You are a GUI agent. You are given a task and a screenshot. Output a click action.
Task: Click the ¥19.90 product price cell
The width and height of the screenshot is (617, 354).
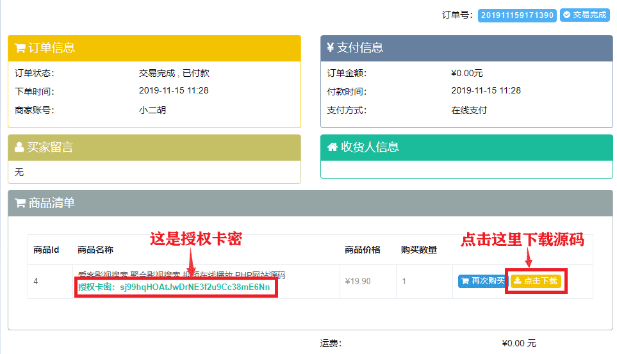[x=358, y=281]
